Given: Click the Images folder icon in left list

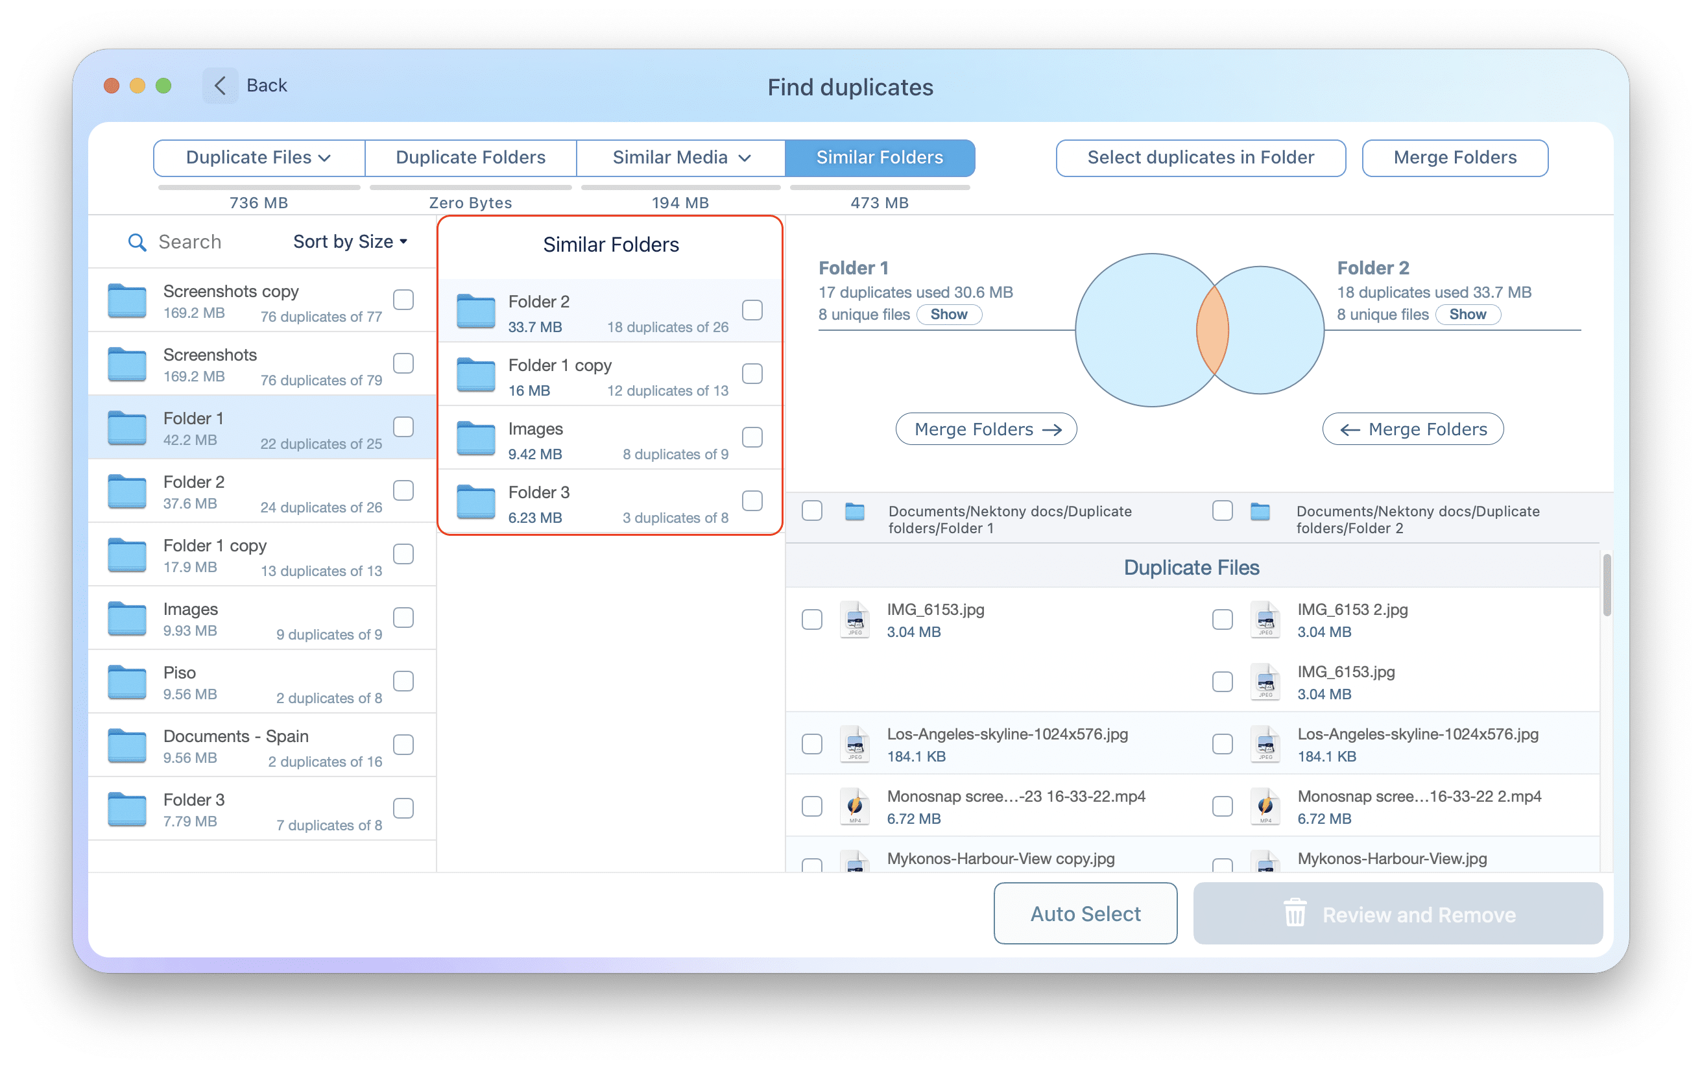Looking at the screenshot, I should coord(127,619).
